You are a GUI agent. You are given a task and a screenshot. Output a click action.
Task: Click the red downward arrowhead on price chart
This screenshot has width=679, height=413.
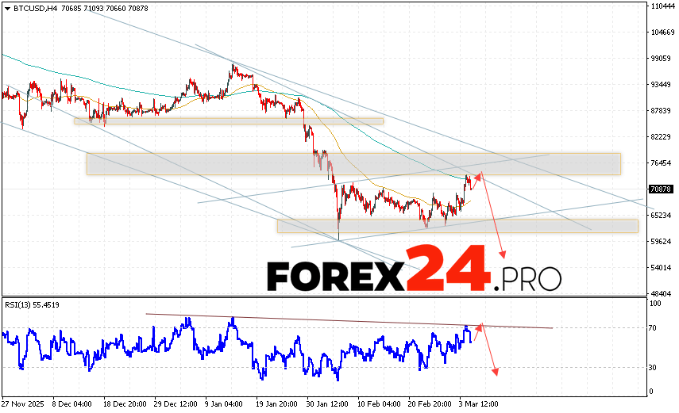(503, 254)
